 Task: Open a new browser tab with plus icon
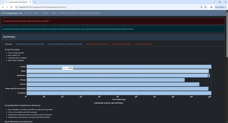click(35, 2)
